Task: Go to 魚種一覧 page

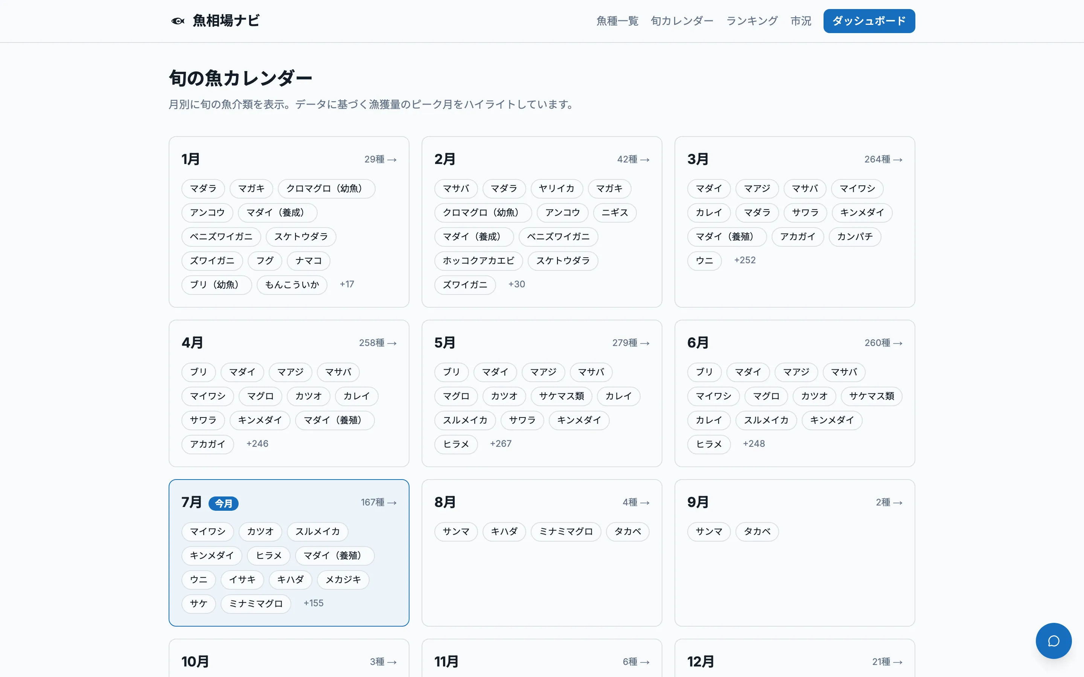Action: click(x=617, y=21)
